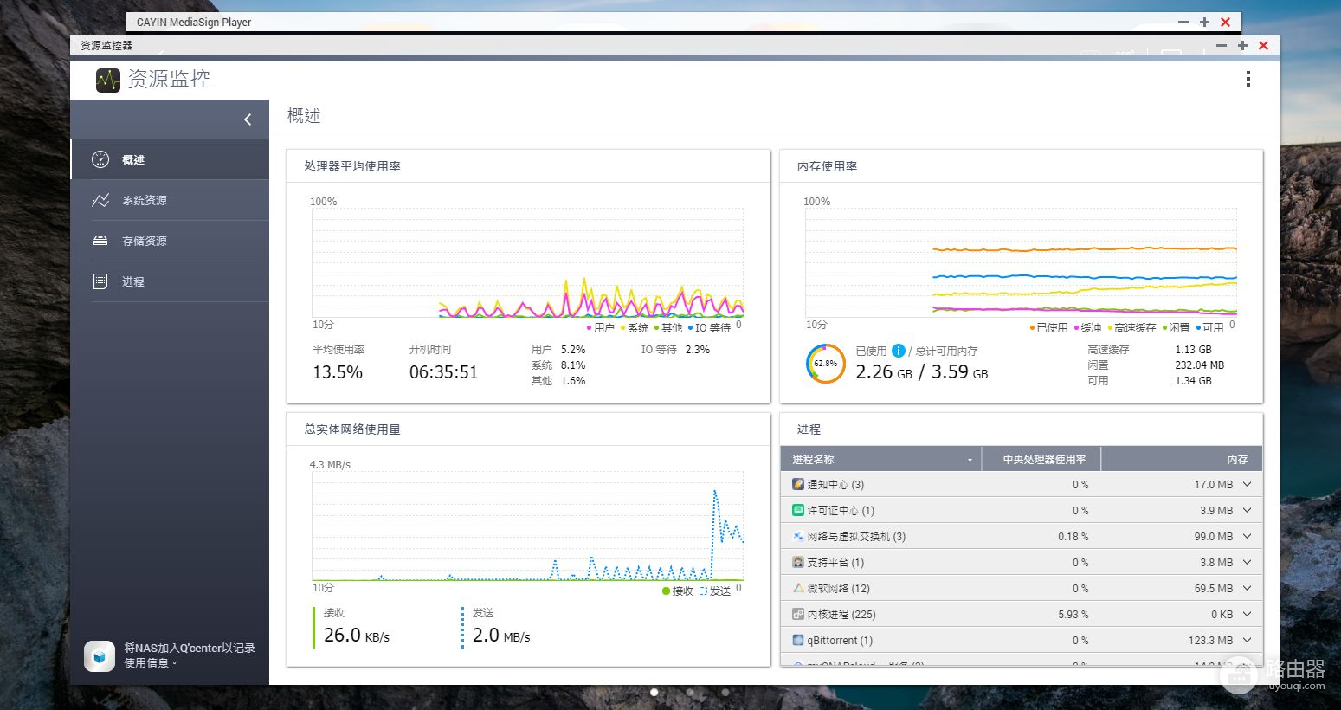This screenshot has height=710, width=1341.
Task: Expand the 内核进程 (225) row
Action: tap(1248, 614)
